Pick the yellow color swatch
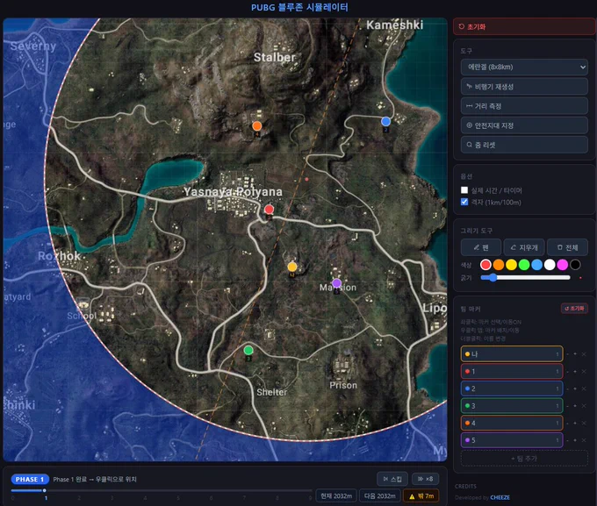Screen dimensions: 597x506 [511, 265]
